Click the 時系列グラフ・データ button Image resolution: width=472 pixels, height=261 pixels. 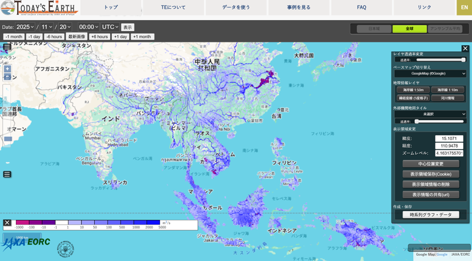tap(431, 215)
